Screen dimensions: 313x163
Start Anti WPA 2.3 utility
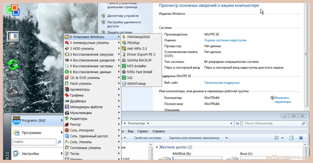137,49
